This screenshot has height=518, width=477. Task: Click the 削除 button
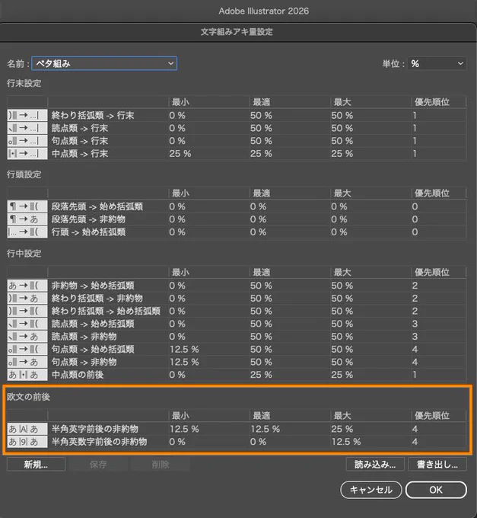pos(161,465)
